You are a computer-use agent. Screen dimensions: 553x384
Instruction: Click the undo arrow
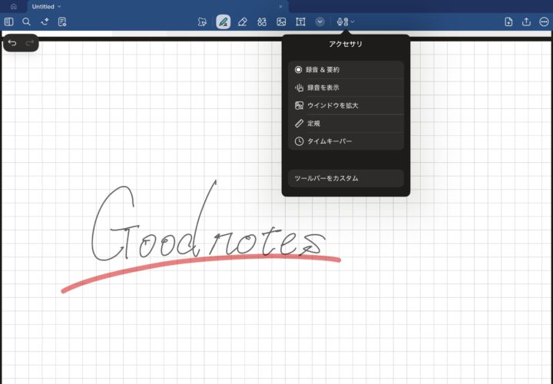click(x=12, y=43)
